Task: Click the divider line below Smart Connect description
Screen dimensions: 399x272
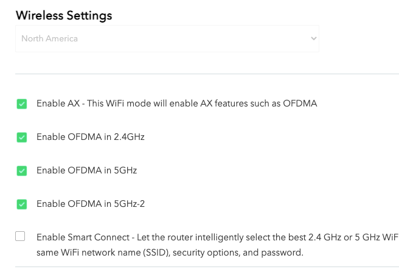Action: click(x=207, y=267)
